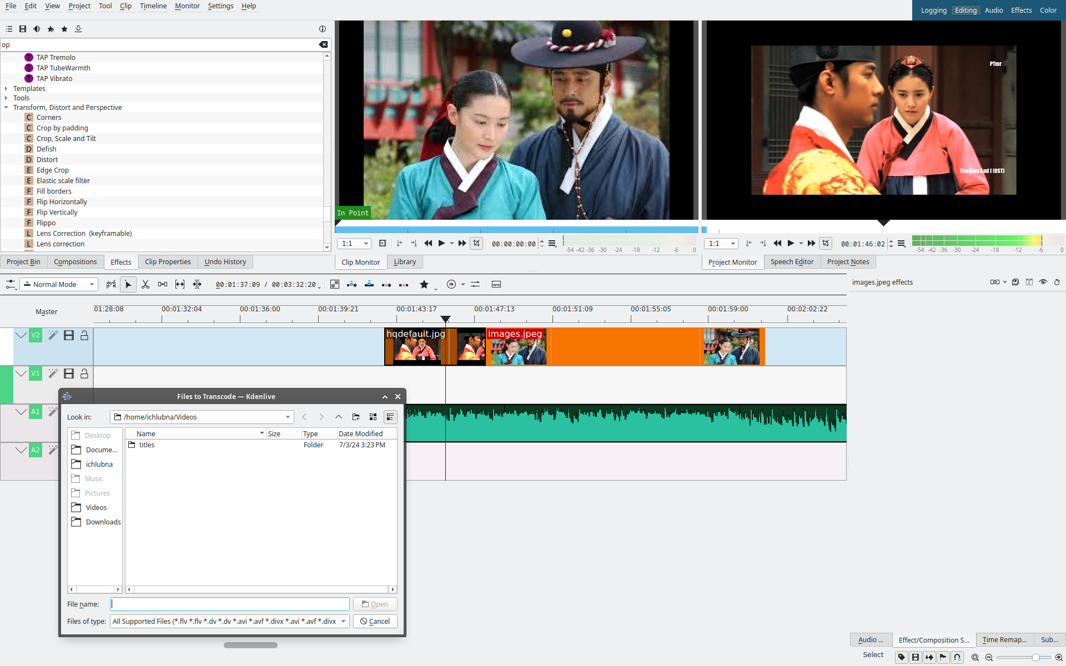Click the Favorite effects star in timeline toolbar

[424, 284]
